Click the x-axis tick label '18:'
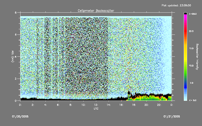Viewport: 202px width, 126px height. coord(134,105)
